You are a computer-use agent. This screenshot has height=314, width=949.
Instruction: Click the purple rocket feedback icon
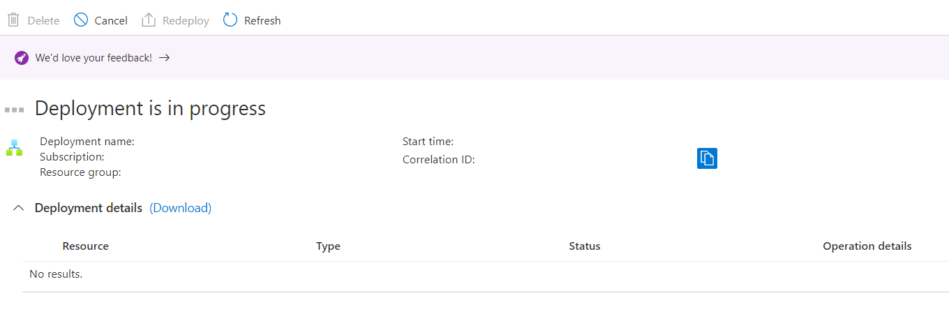tap(22, 58)
